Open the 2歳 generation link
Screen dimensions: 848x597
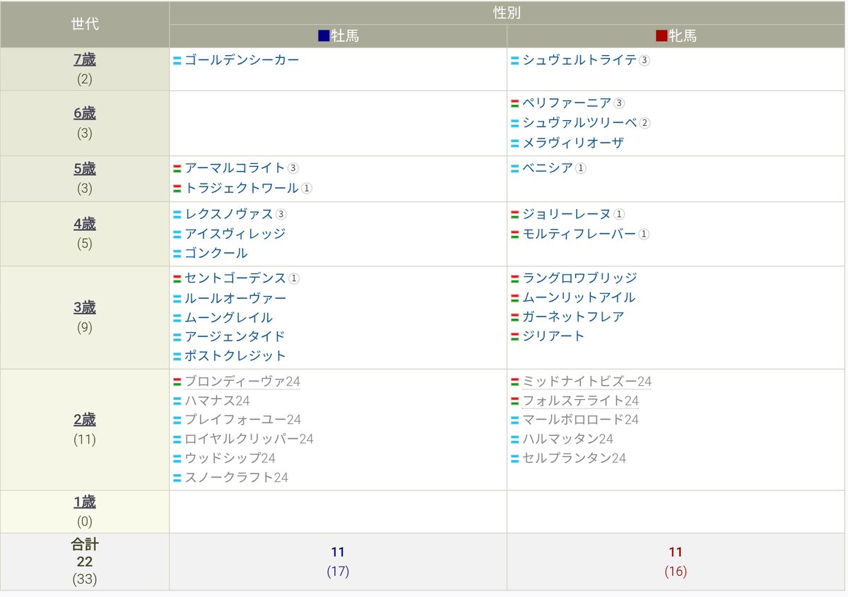(85, 420)
